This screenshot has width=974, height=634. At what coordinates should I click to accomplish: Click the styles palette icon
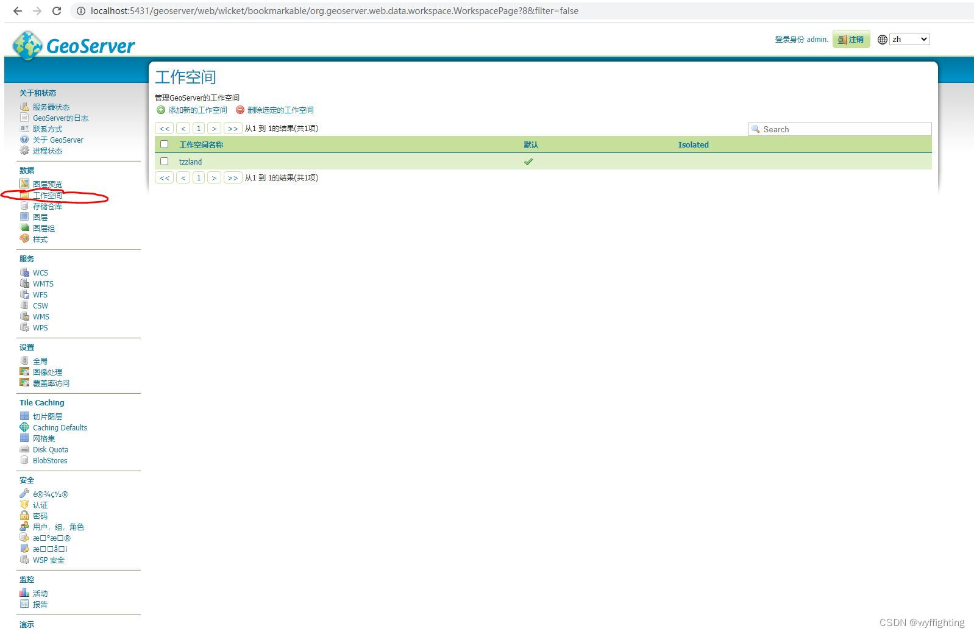pos(24,239)
